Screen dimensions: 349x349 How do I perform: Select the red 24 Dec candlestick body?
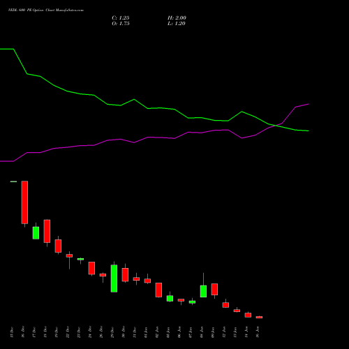tap(91, 268)
